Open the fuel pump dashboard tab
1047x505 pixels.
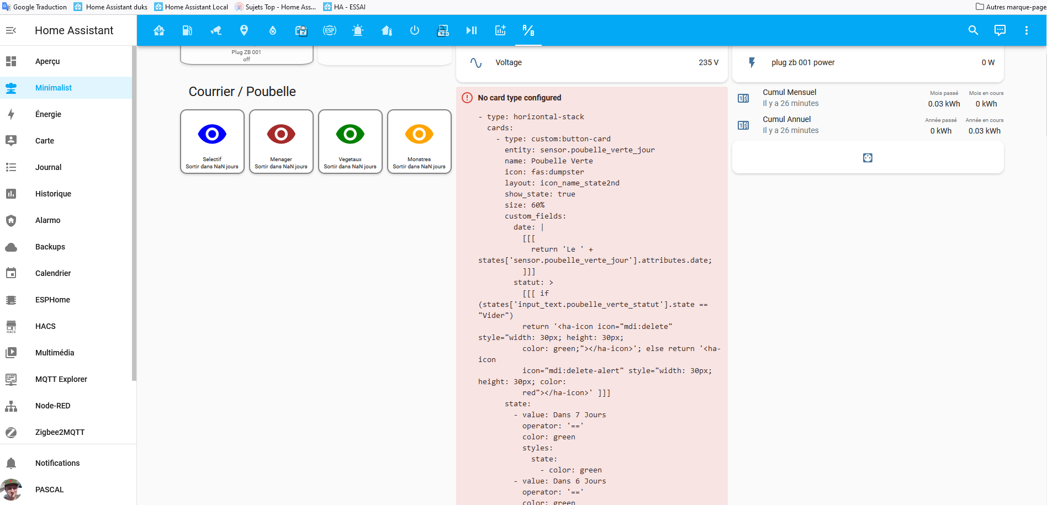(x=188, y=30)
